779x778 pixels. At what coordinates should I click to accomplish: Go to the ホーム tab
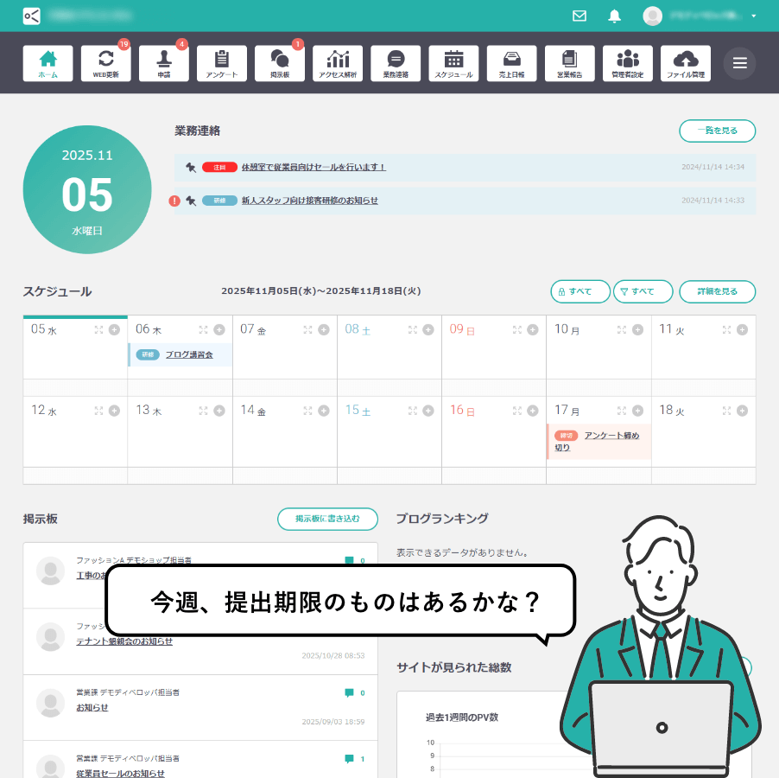click(48, 63)
